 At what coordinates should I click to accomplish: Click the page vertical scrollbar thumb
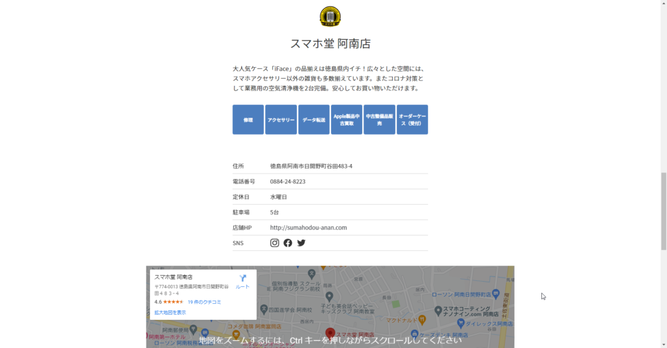(664, 211)
